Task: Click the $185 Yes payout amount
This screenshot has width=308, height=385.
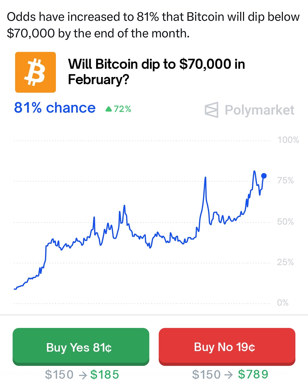Action: [104, 375]
